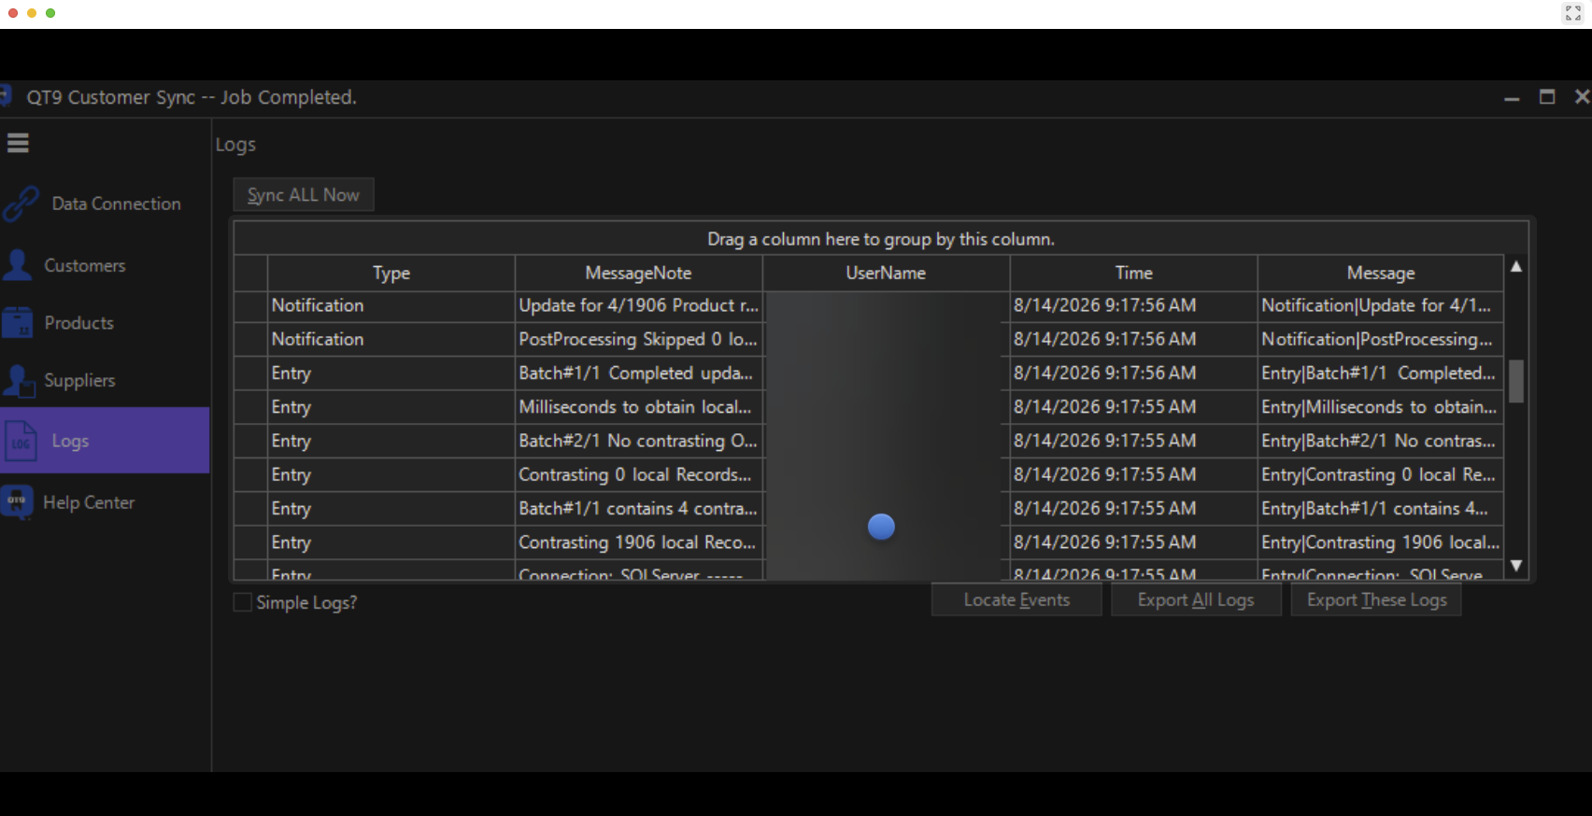The image size is (1592, 816).
Task: Click Export All Logs button
Action: coord(1196,600)
